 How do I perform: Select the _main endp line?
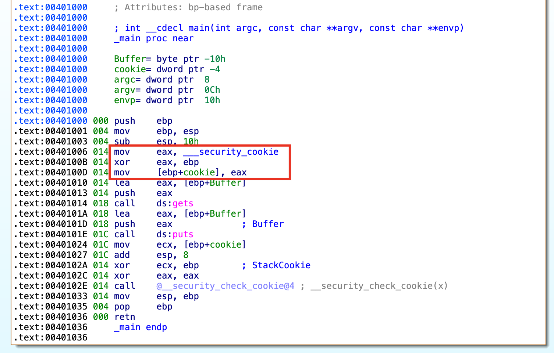(140, 327)
